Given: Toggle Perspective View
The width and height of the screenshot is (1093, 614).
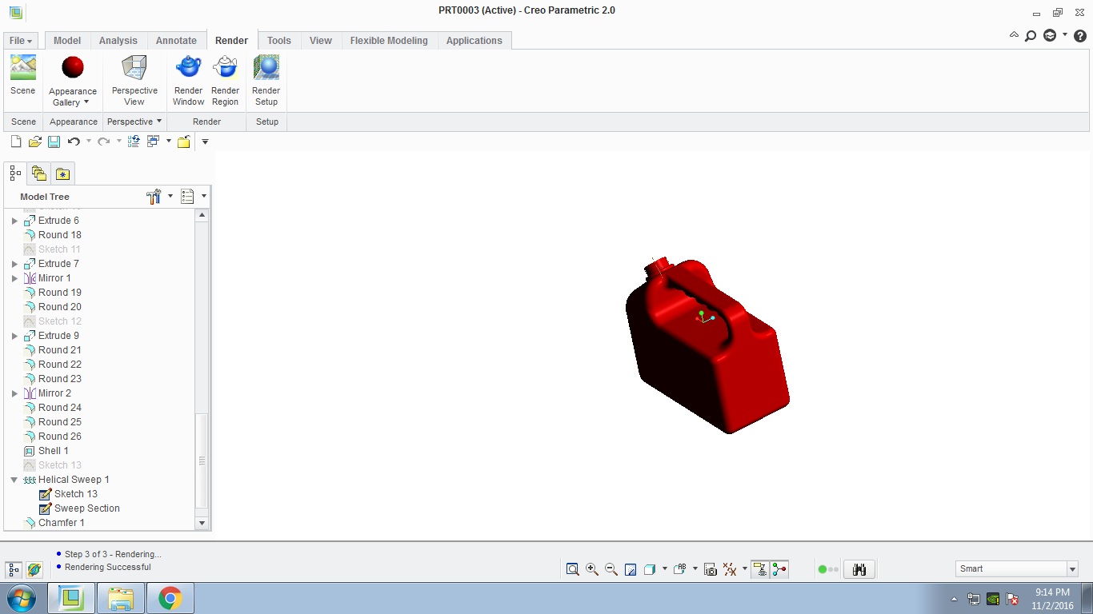Looking at the screenshot, I should 134,67.
